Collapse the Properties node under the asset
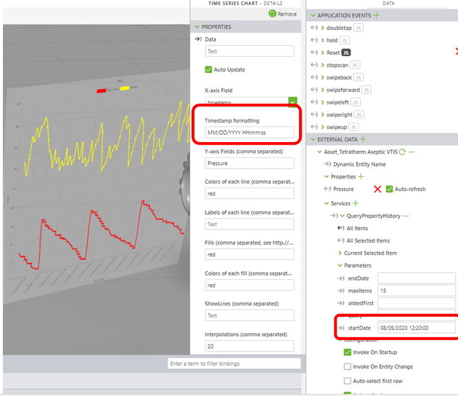Screen dimensions: 458x396 pyautogui.click(x=326, y=177)
